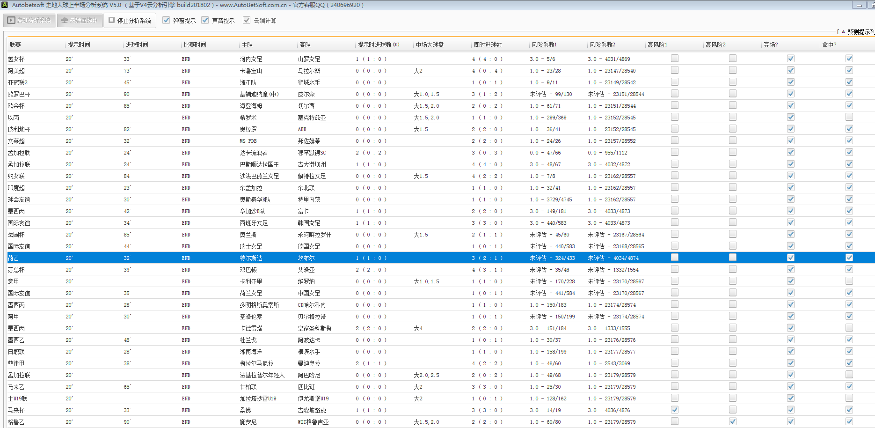The image size is (875, 428).
Task: Uncheck 高风险1 box in the 马来杯 row
Action: point(674,410)
